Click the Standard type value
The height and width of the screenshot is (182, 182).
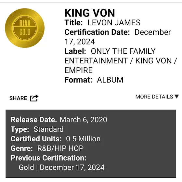48,129
